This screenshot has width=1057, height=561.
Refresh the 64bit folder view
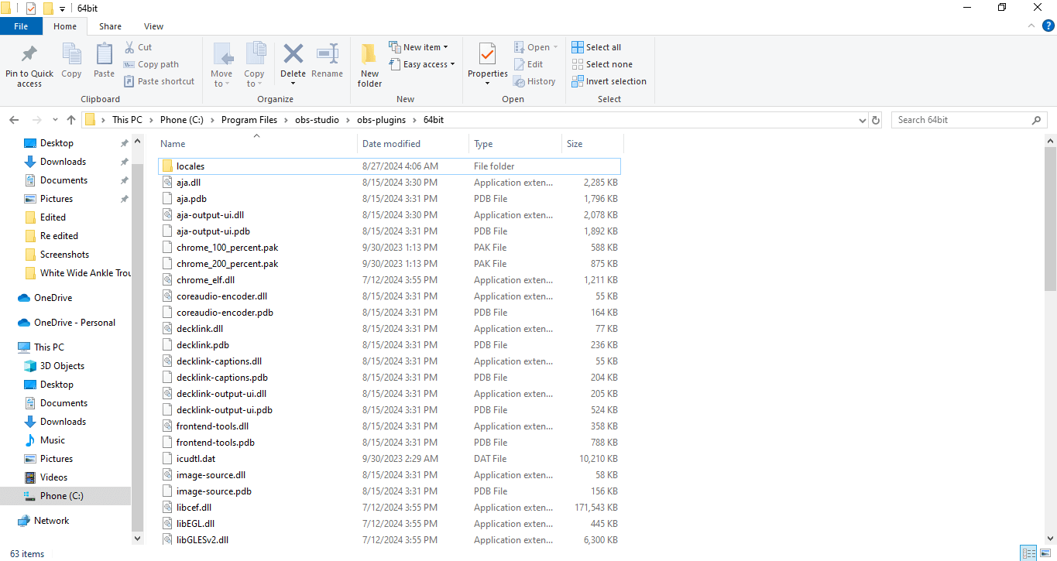click(x=876, y=120)
